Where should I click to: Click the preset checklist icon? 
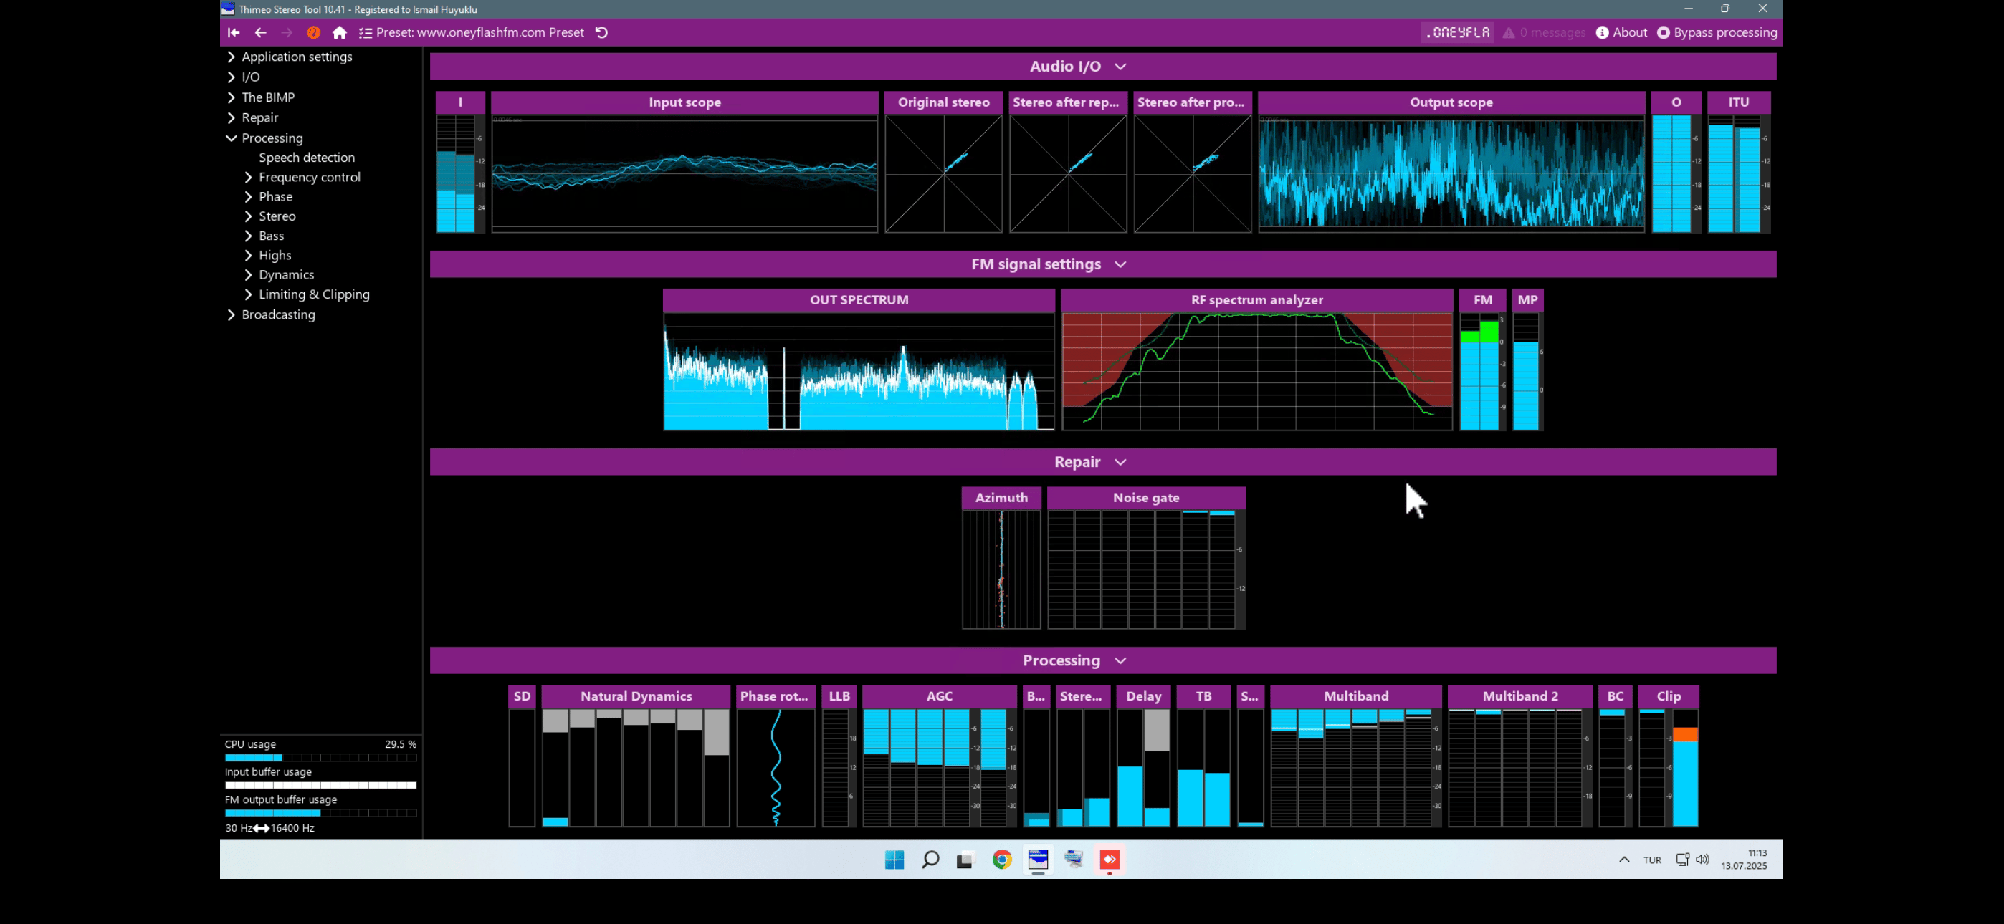pos(366,33)
